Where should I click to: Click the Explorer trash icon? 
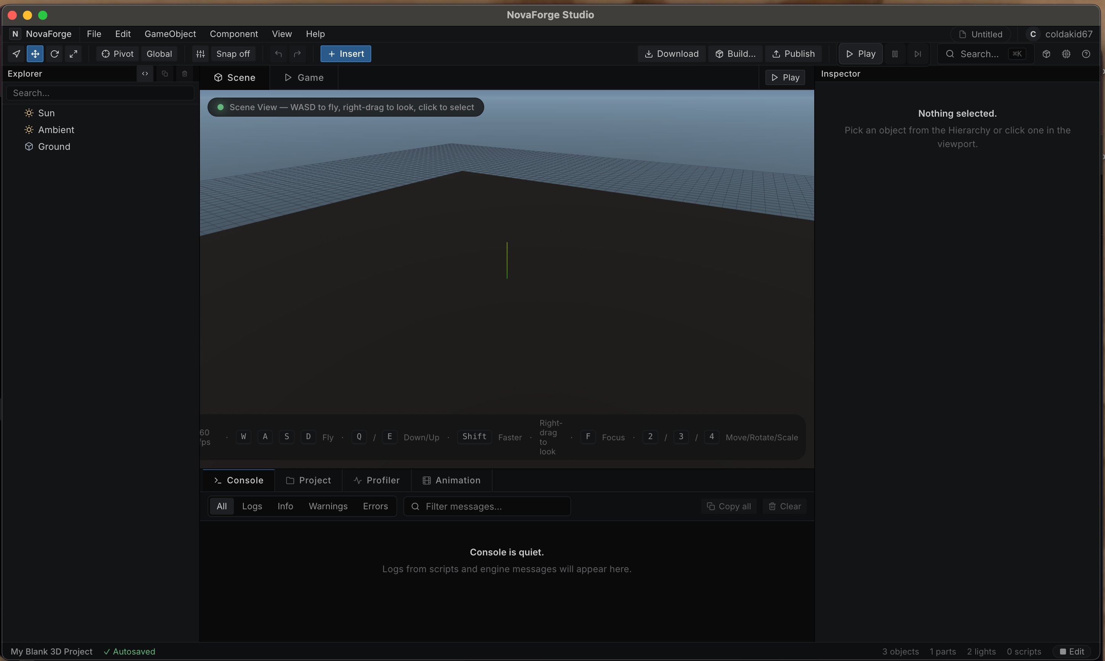pyautogui.click(x=185, y=74)
